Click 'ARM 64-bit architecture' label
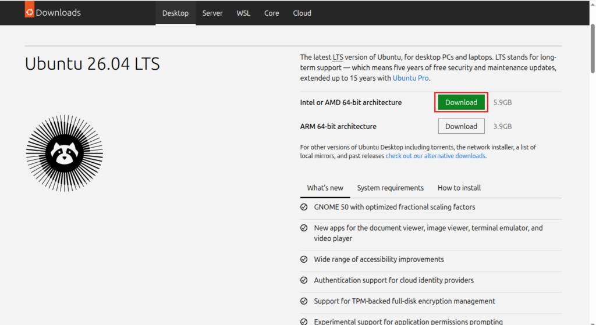Image resolution: width=596 pixels, height=325 pixels. pyautogui.click(x=338, y=126)
